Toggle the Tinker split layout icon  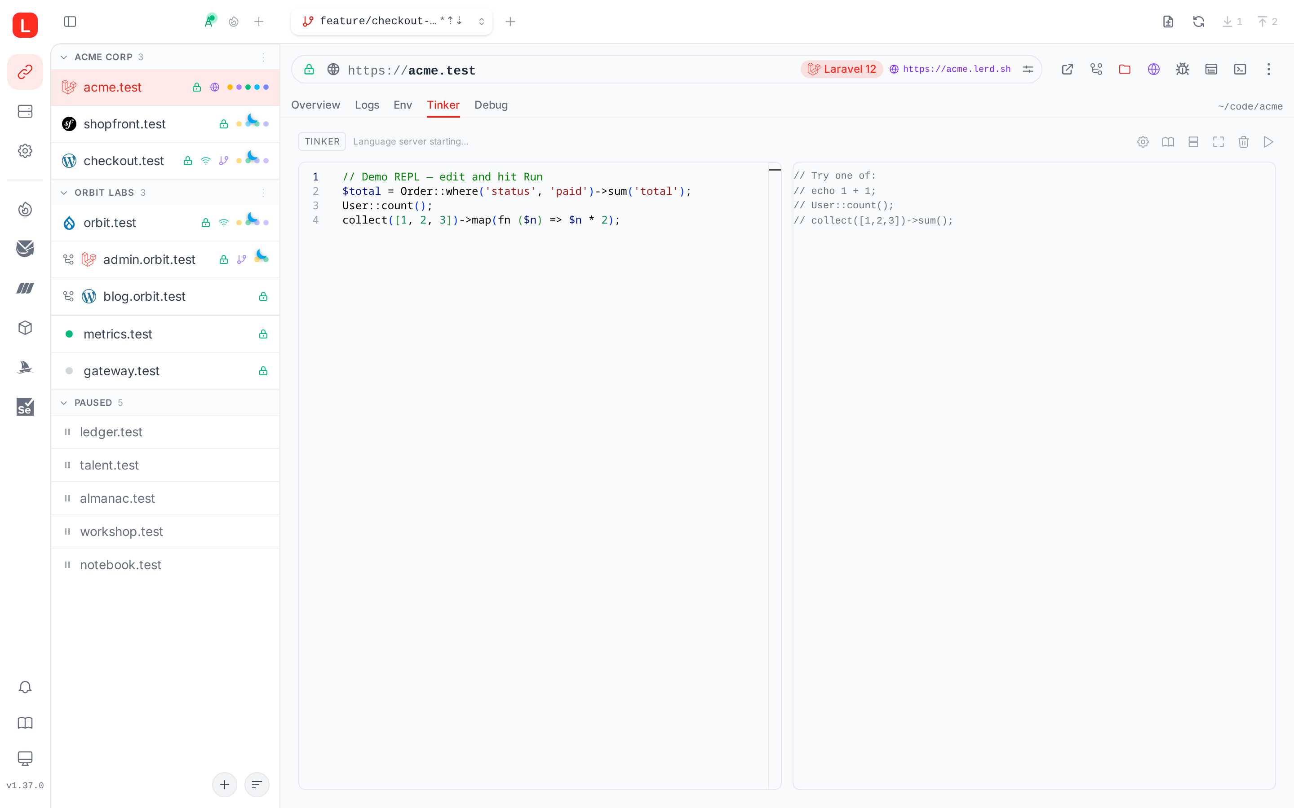point(1193,141)
